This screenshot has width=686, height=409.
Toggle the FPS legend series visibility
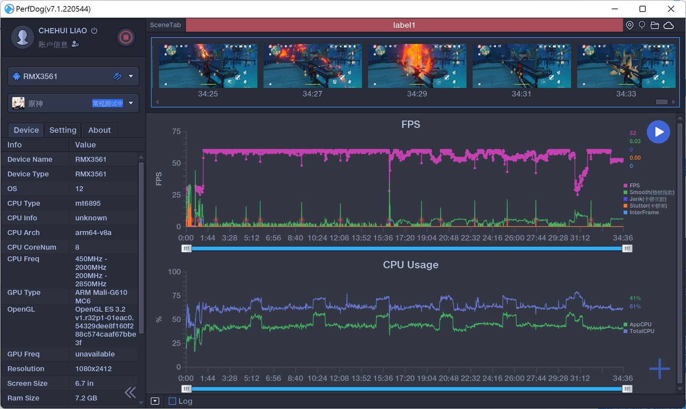[634, 185]
